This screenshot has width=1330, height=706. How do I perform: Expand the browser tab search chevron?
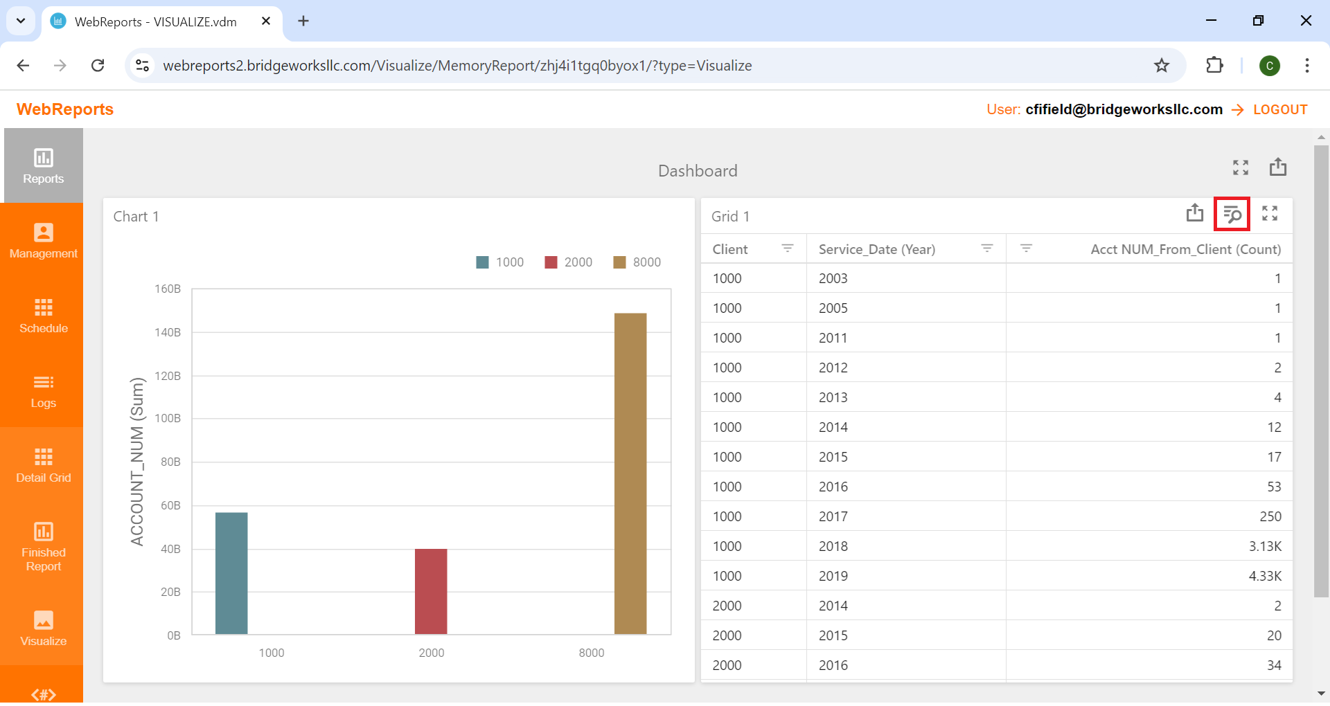click(20, 21)
